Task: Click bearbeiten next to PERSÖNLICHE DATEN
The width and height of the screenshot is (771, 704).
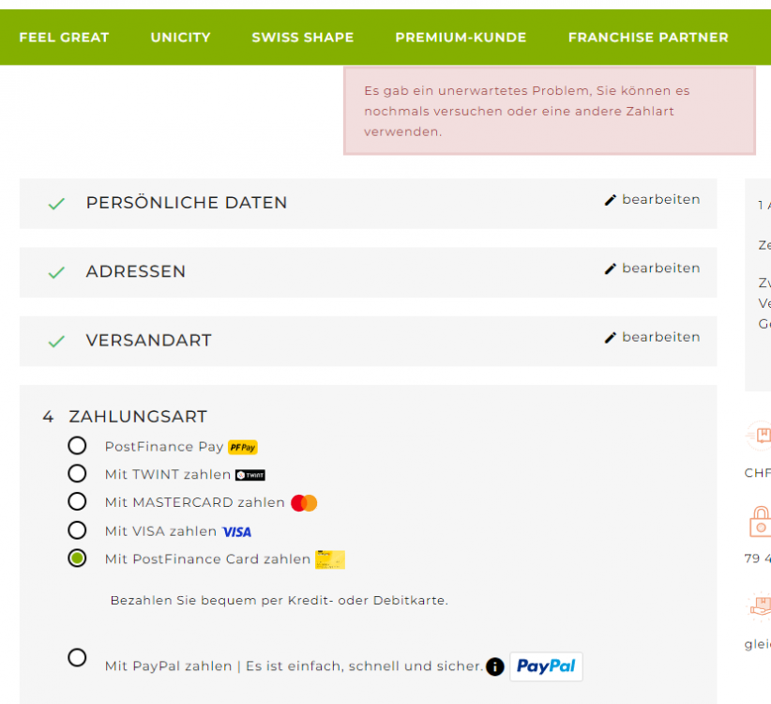Action: pyautogui.click(x=659, y=199)
